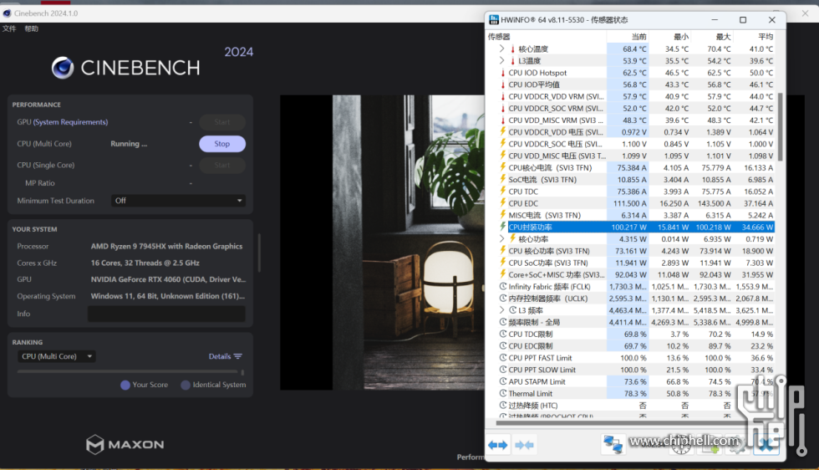Click the HWiNFO app icon in its title bar
This screenshot has height=470, width=819.
pos(494,20)
